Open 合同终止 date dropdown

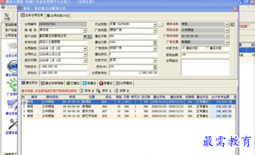point(85,55)
